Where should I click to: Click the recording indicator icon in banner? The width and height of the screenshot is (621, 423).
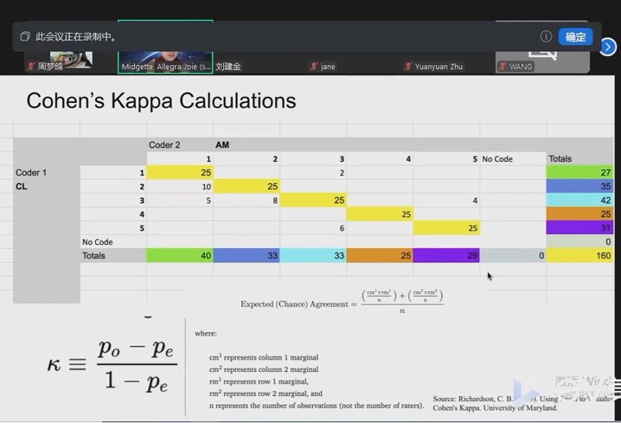[25, 37]
